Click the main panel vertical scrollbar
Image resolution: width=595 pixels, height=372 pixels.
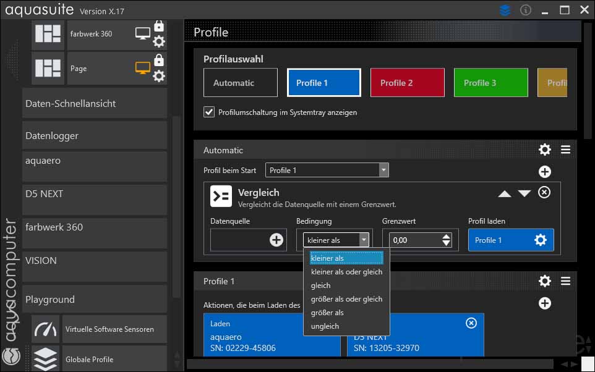(588, 80)
